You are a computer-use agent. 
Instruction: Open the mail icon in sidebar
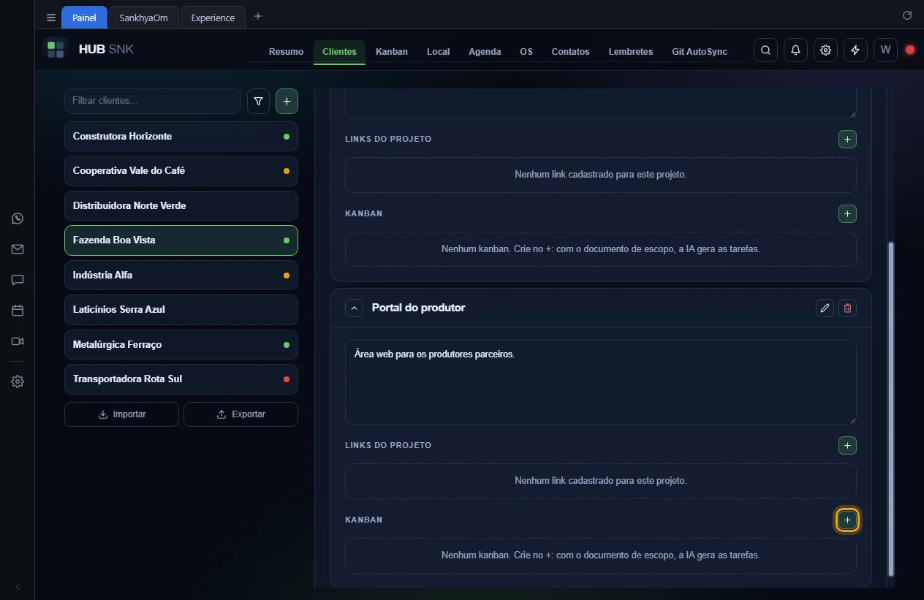tap(18, 249)
